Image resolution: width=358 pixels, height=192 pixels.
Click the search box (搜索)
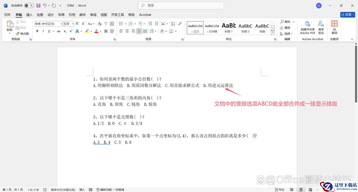coord(181,5)
